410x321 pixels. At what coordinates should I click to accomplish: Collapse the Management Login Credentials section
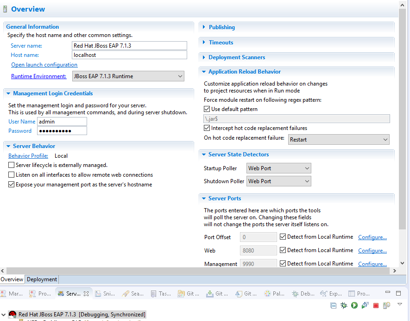pyautogui.click(x=8, y=93)
